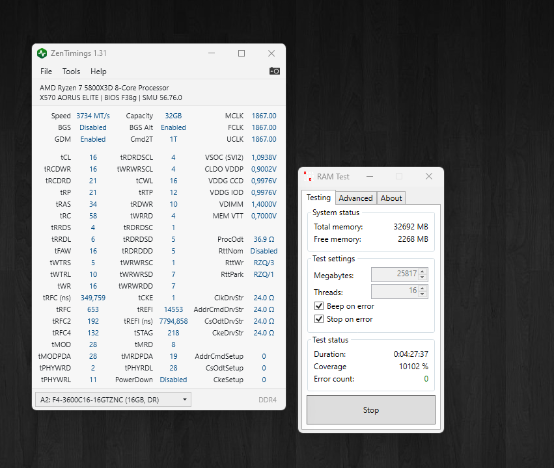Click the tREFI (ns) value 7794,858

pyautogui.click(x=173, y=321)
